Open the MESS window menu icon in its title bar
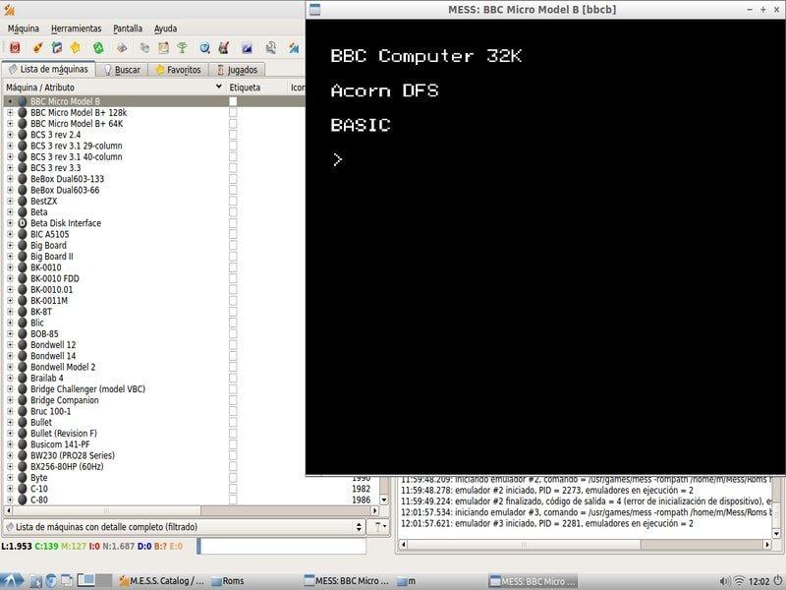786x590 pixels. [314, 9]
